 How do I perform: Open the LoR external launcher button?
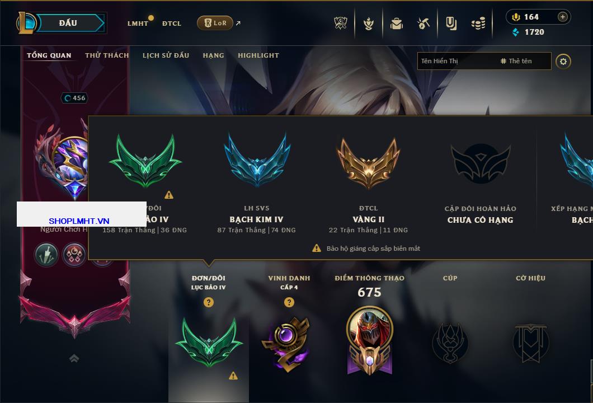tap(215, 23)
